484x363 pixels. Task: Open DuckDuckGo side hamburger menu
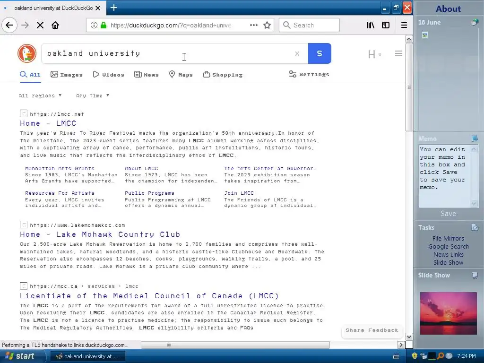[x=398, y=53]
